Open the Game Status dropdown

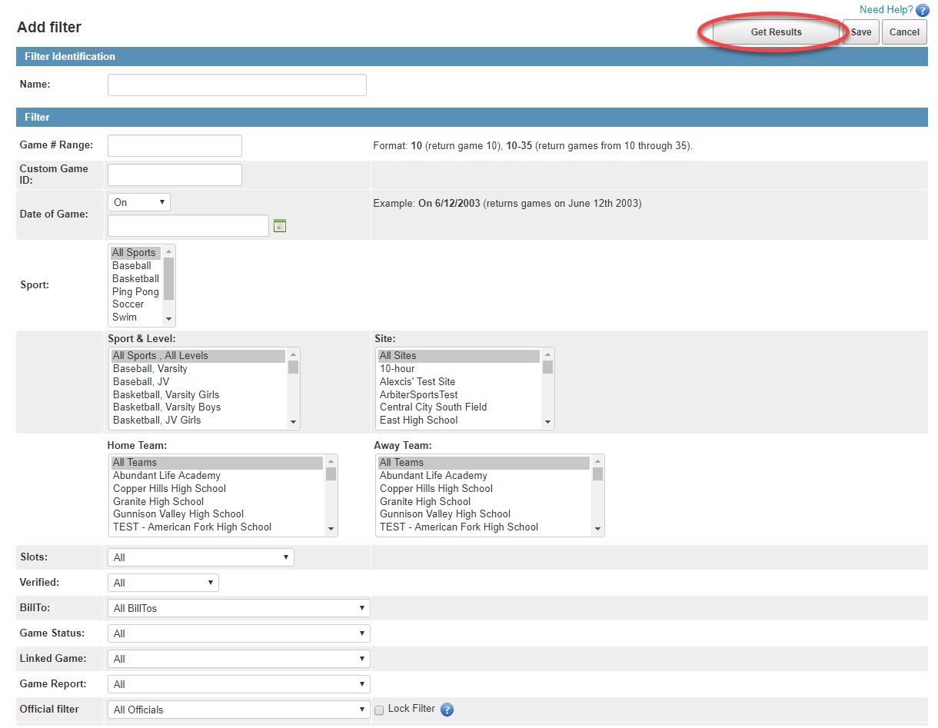click(239, 633)
